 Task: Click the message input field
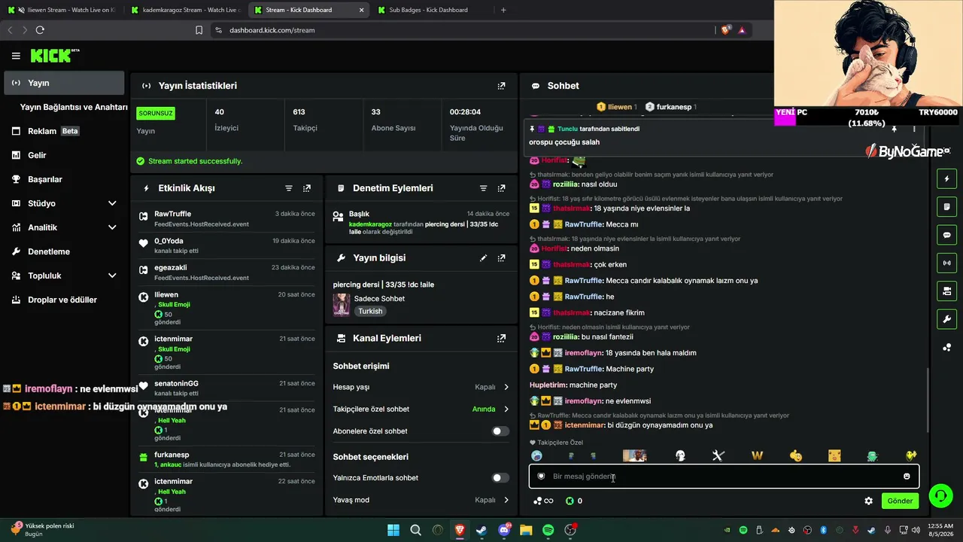tap(724, 477)
